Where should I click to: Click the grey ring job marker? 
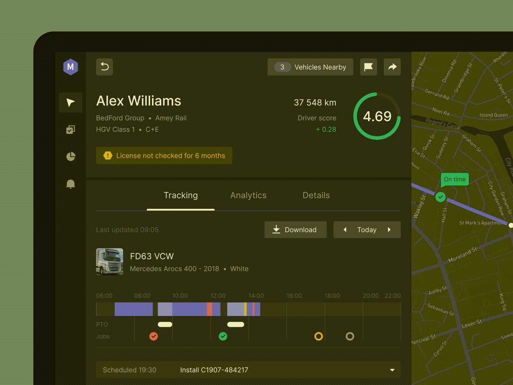(x=350, y=336)
